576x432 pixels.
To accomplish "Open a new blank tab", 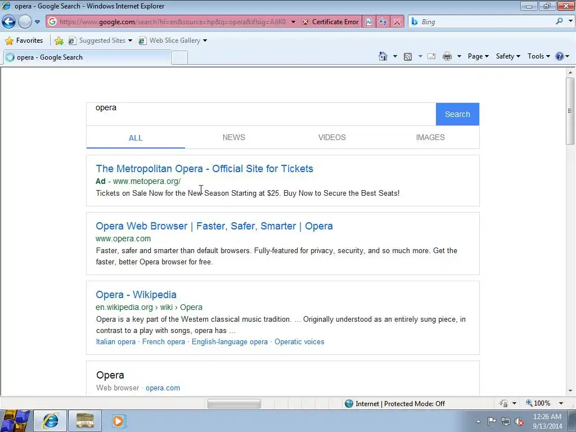I will [x=179, y=58].
